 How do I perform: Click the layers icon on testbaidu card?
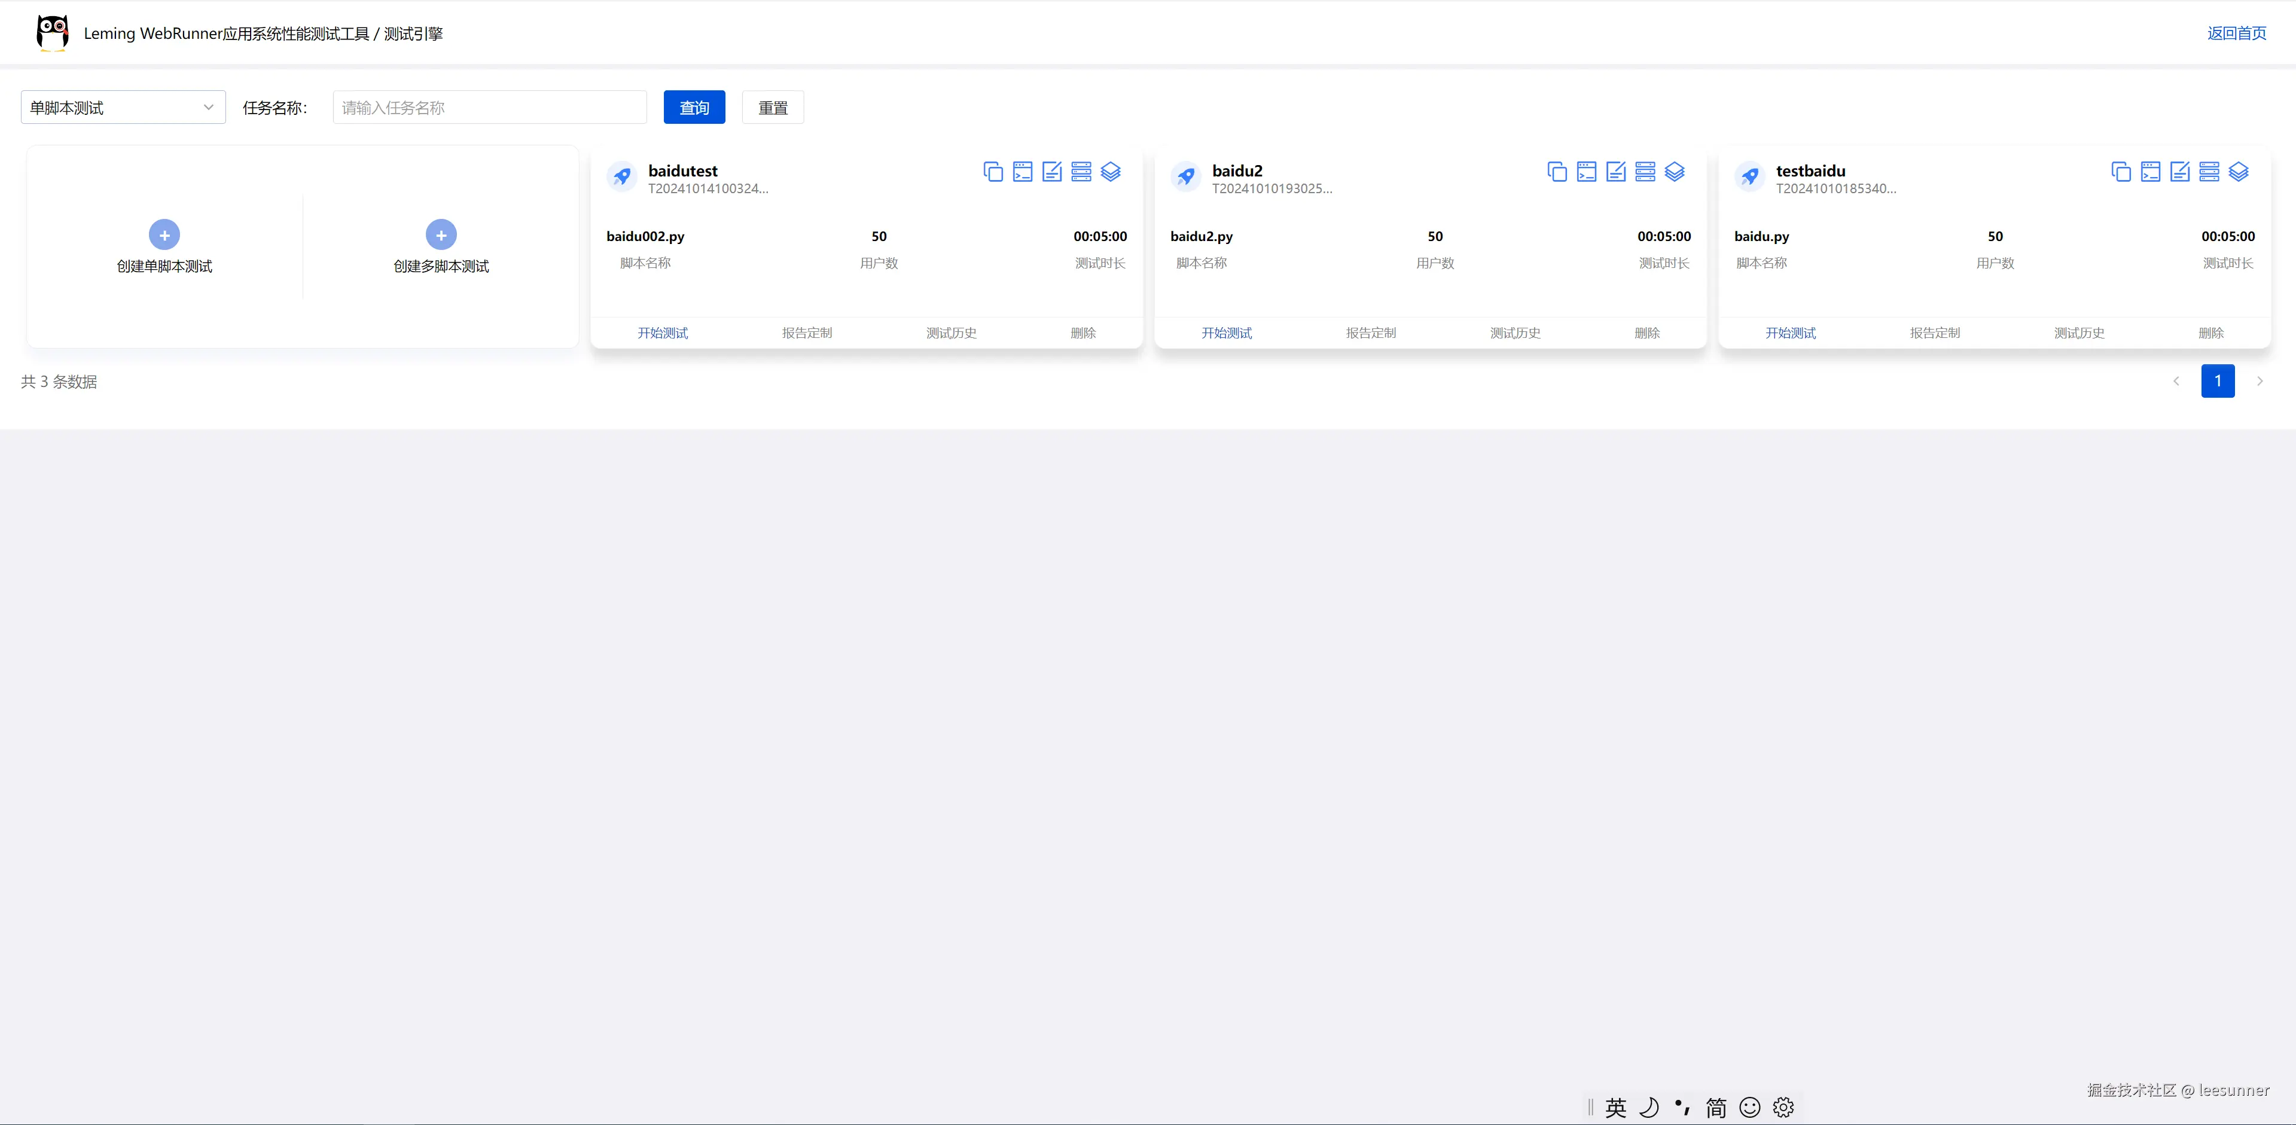2238,172
